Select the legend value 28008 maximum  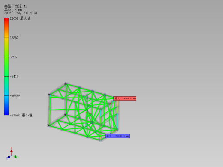pos(20,18)
